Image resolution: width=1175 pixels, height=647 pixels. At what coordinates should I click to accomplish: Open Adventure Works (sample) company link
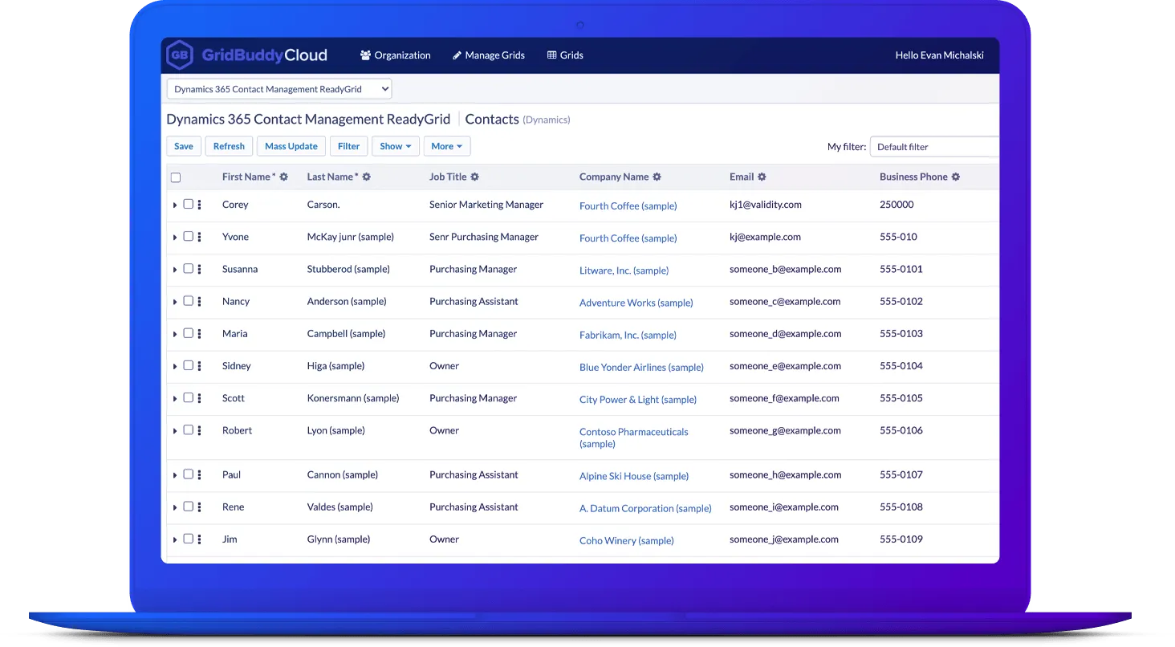(636, 303)
